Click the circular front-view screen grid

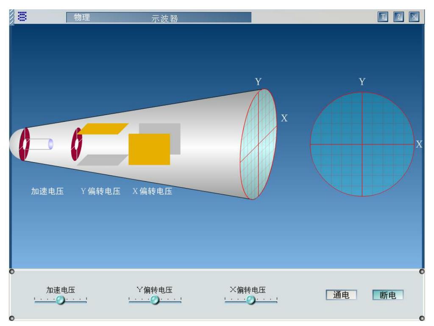pos(362,144)
